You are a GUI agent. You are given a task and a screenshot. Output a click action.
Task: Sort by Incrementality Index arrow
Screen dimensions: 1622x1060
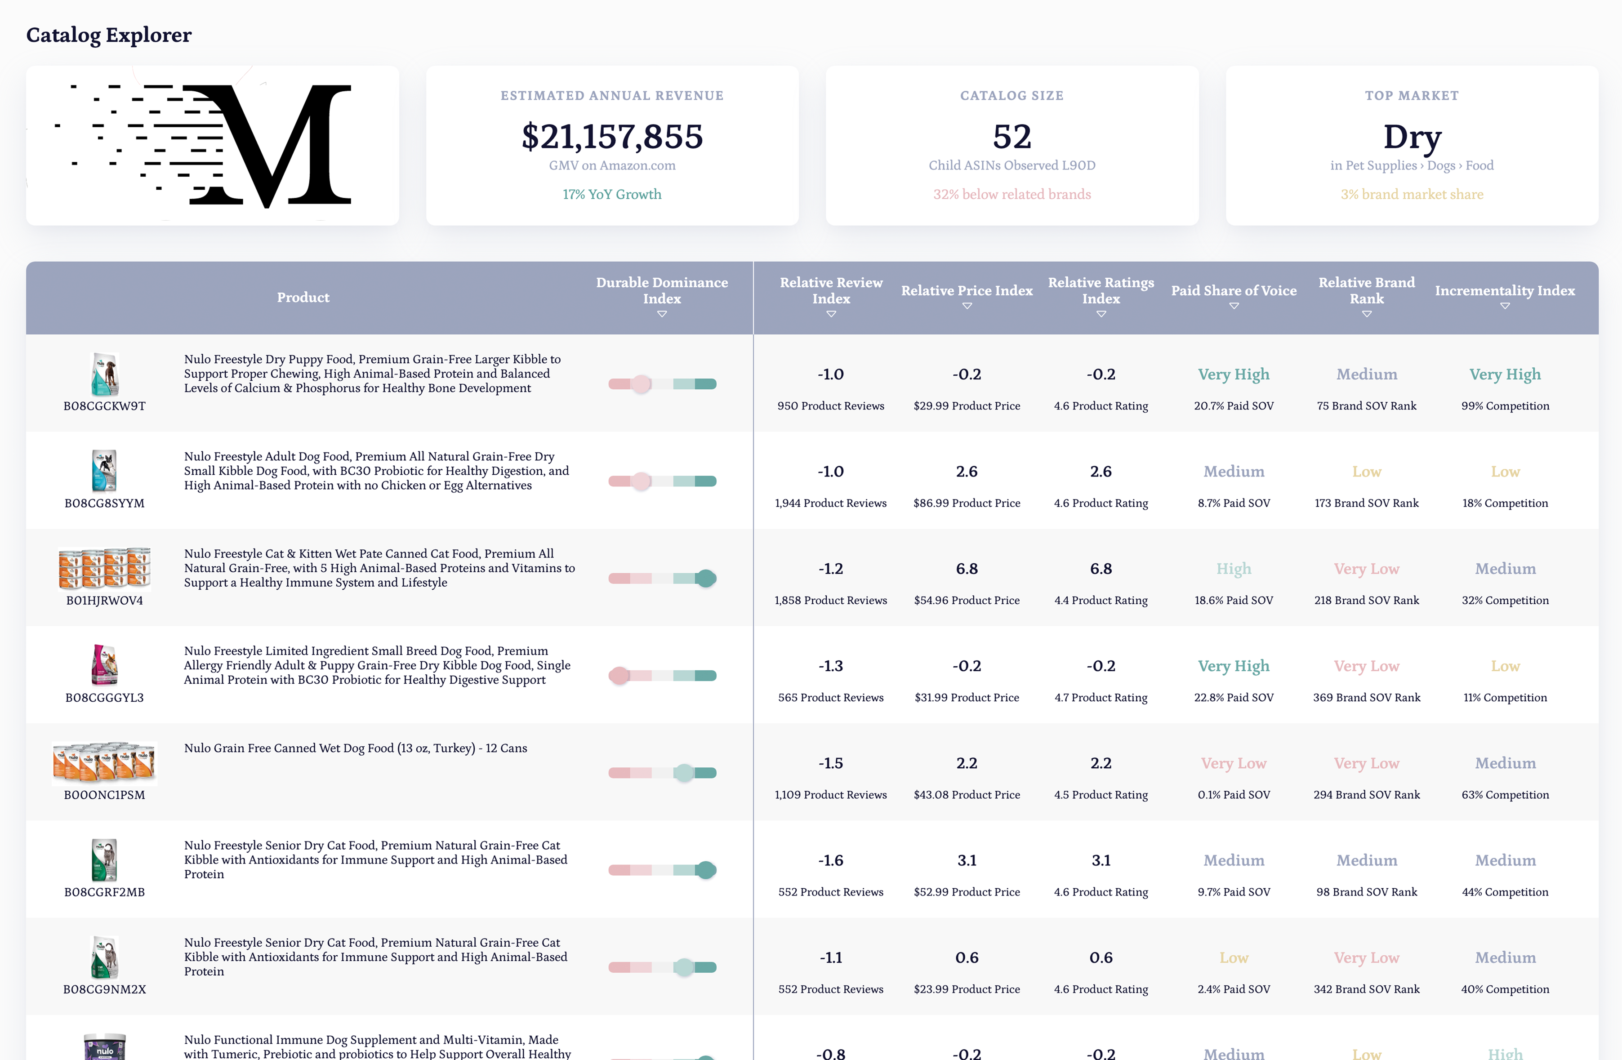point(1505,306)
